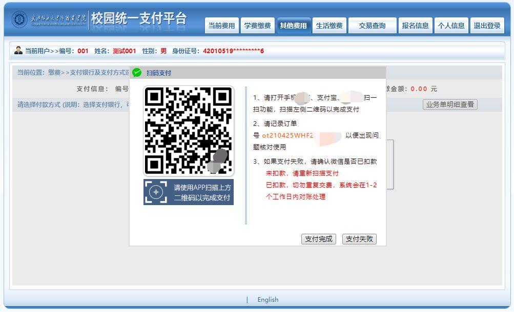Click the ID number 42010519*********6

pyautogui.click(x=233, y=51)
